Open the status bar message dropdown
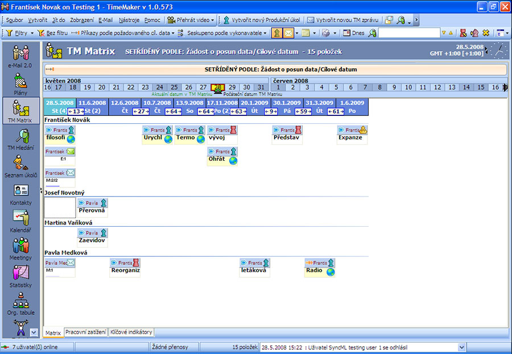 coord(461,347)
